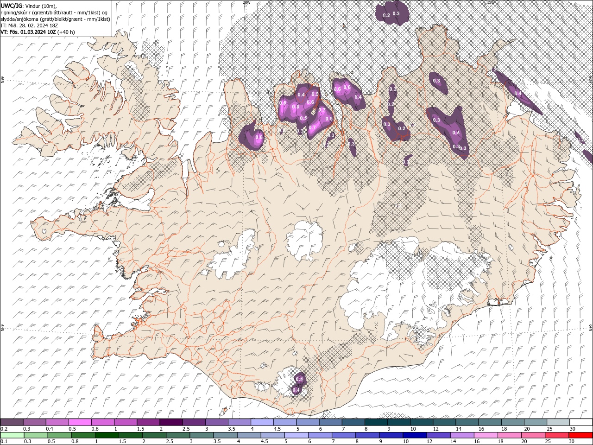Select the 25 red-pink swatch in the lower row
Image resolution: width=593 pixels, height=445 pixels.
tap(557, 435)
